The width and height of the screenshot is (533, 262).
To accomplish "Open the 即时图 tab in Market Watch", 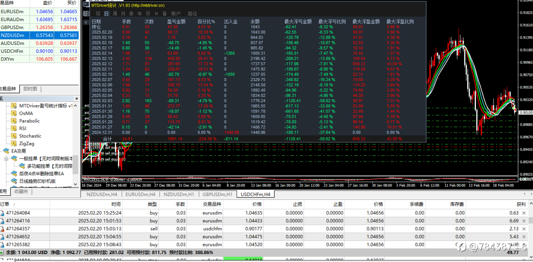I will (x=30, y=89).
